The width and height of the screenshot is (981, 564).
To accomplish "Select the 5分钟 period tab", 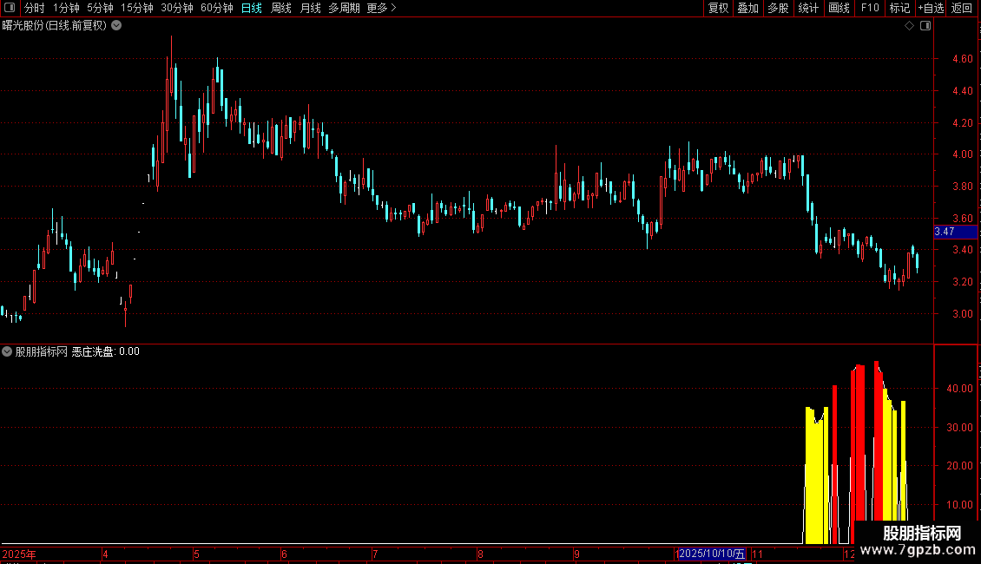I will coord(100,8).
